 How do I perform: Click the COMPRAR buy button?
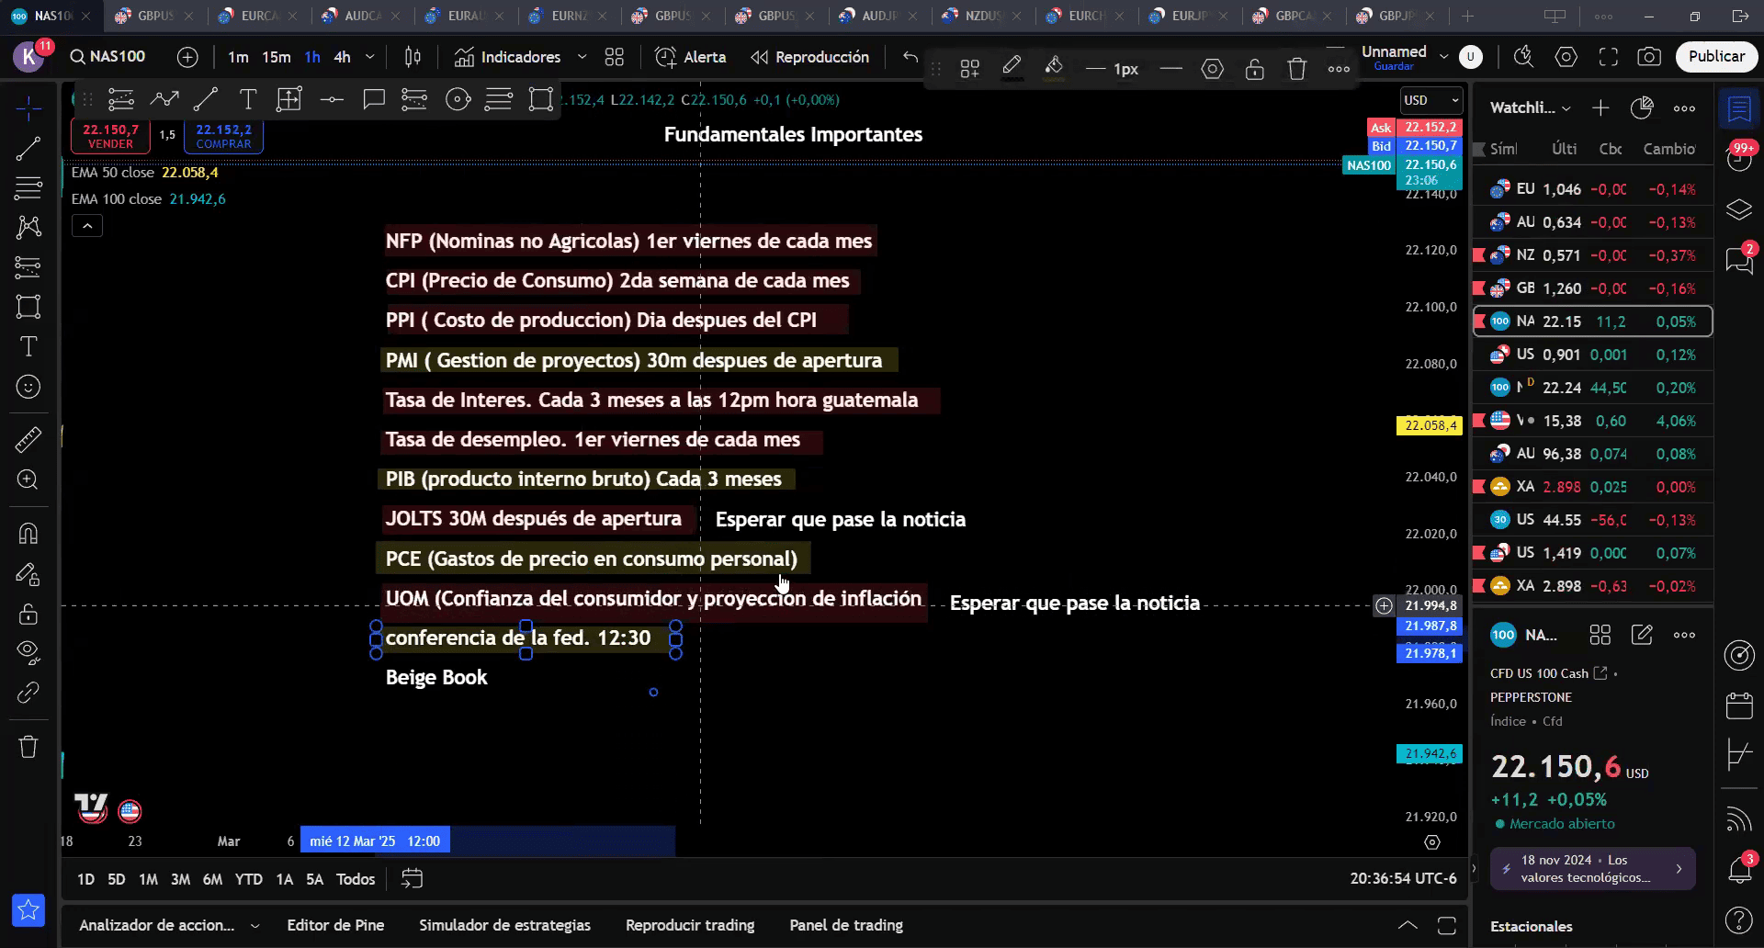point(223,136)
